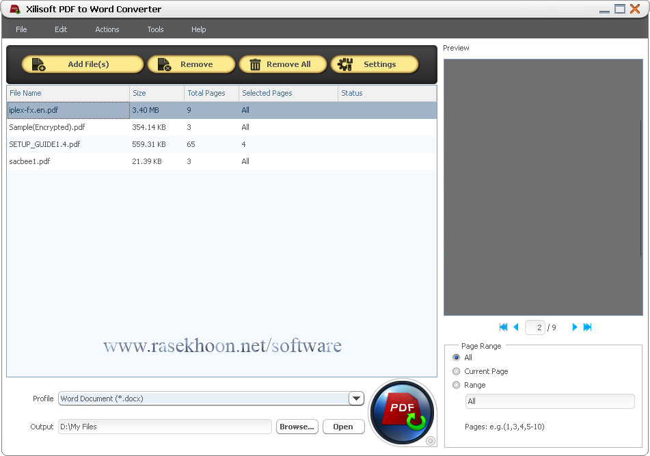The width and height of the screenshot is (650, 456).
Task: Sort by File Name column header
Action: pos(68,93)
